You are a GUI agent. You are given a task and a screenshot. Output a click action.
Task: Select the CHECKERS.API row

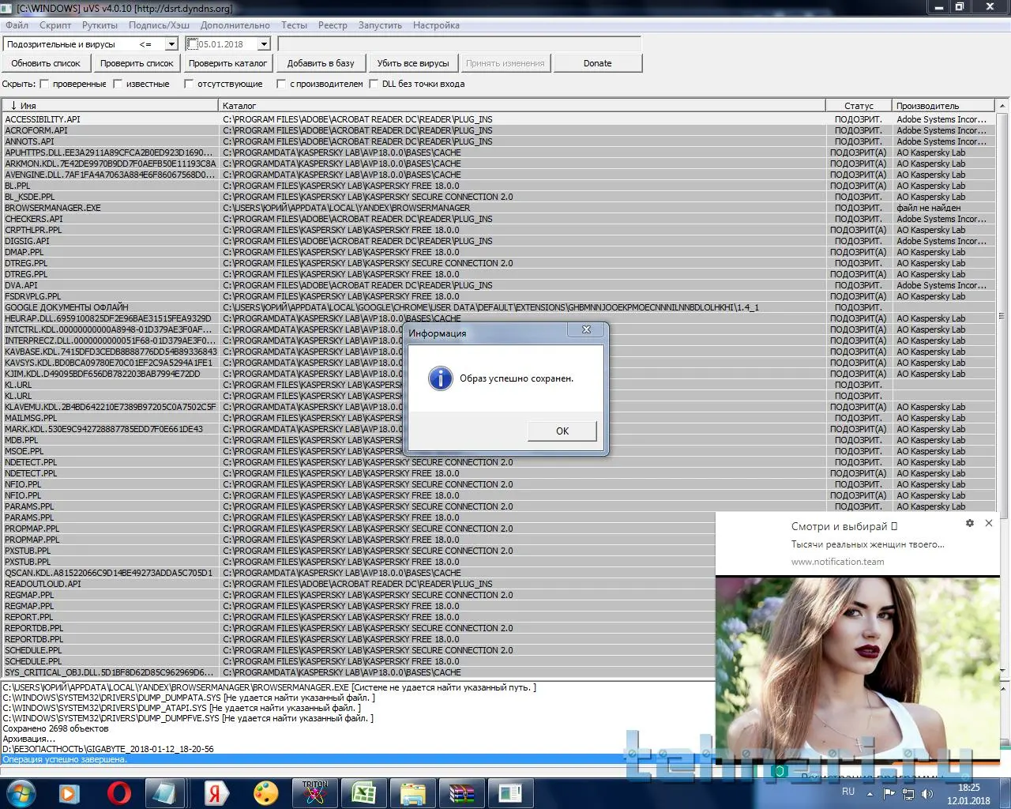pyautogui.click(x=498, y=219)
